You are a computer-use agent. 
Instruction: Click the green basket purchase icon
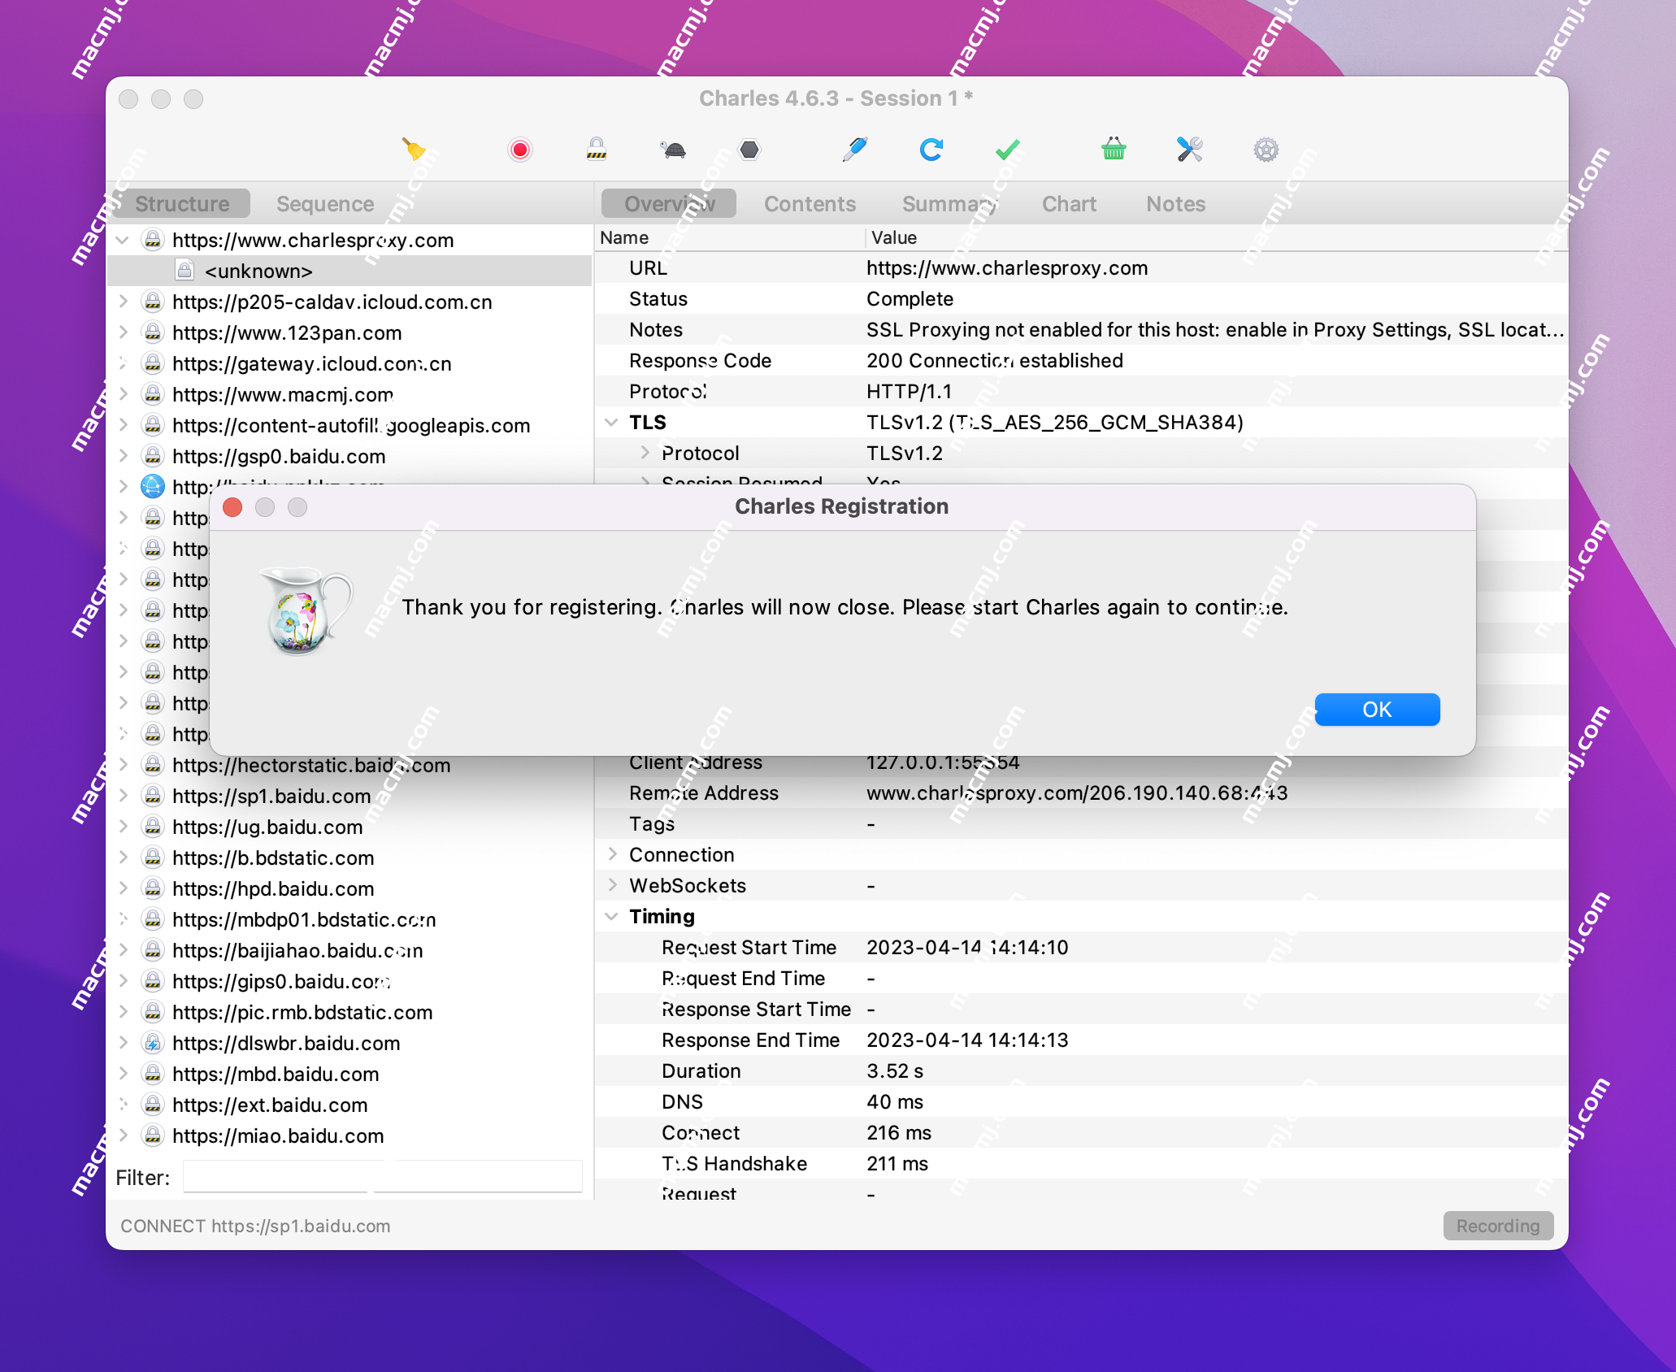tap(1114, 150)
